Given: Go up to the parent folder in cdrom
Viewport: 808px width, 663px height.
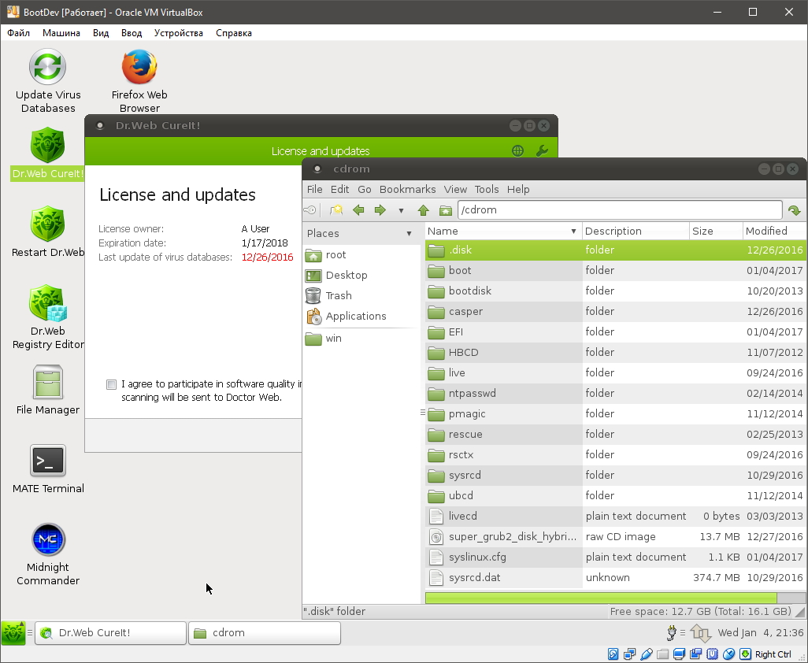Looking at the screenshot, I should (423, 210).
